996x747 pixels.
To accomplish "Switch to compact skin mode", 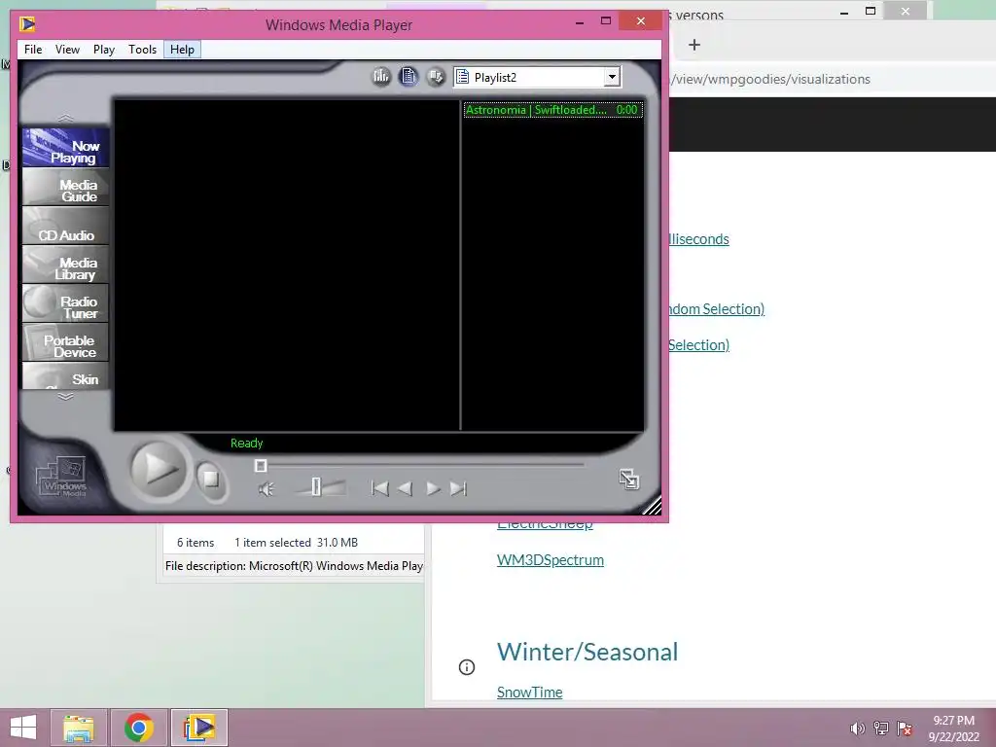I will tap(629, 479).
